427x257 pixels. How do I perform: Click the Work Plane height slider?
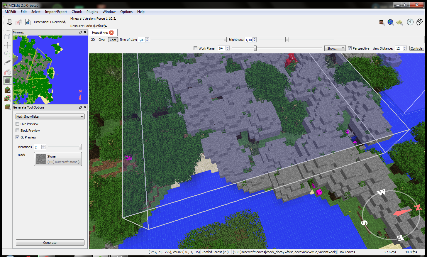pyautogui.click(x=277, y=48)
